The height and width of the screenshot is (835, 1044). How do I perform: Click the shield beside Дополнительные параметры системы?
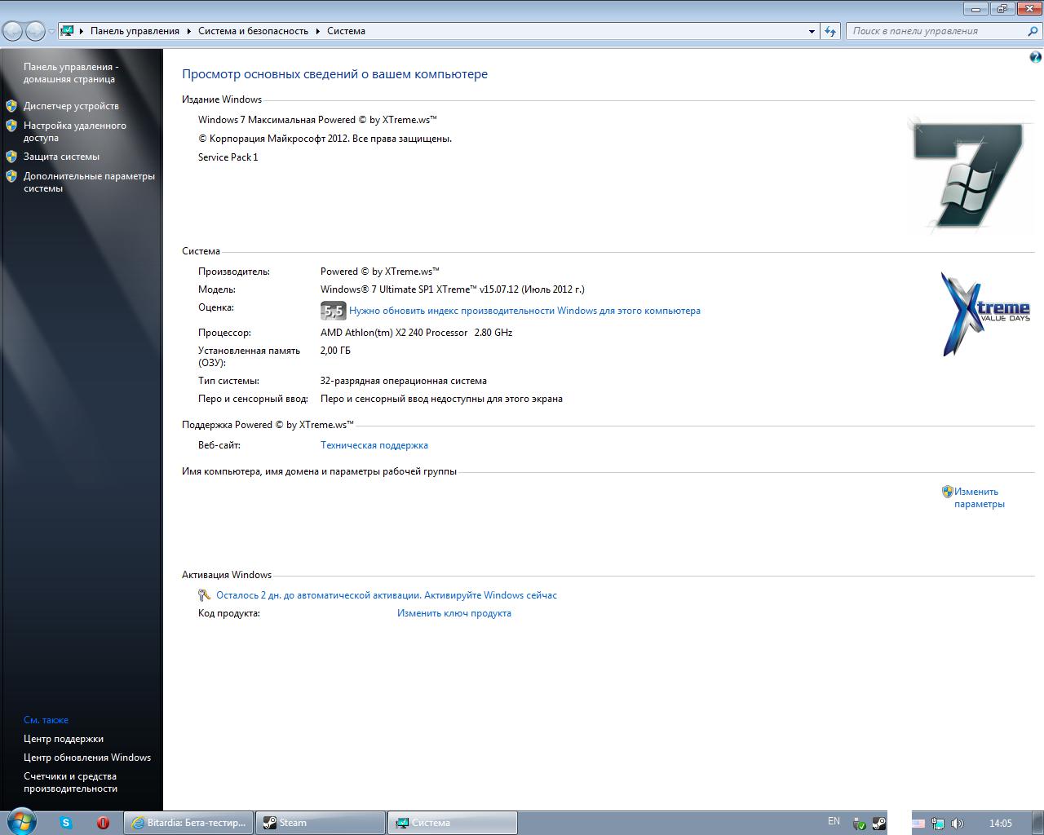(11, 176)
